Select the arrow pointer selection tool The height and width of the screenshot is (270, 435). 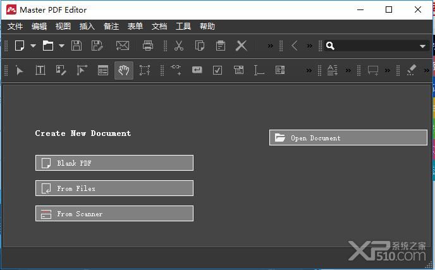coord(20,70)
